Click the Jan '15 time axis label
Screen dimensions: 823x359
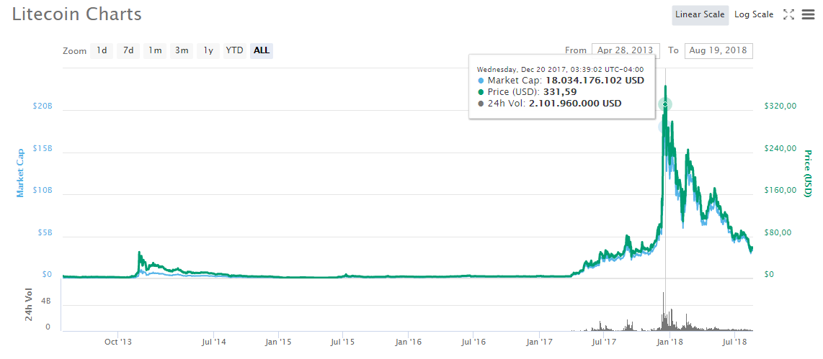[278, 342]
